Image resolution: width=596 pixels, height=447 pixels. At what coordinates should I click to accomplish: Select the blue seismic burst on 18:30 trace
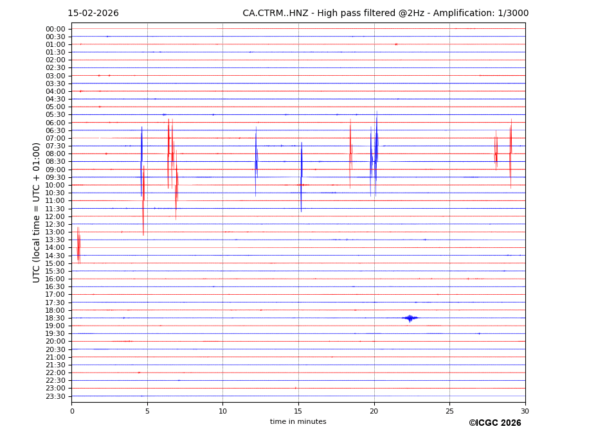pyautogui.click(x=410, y=318)
